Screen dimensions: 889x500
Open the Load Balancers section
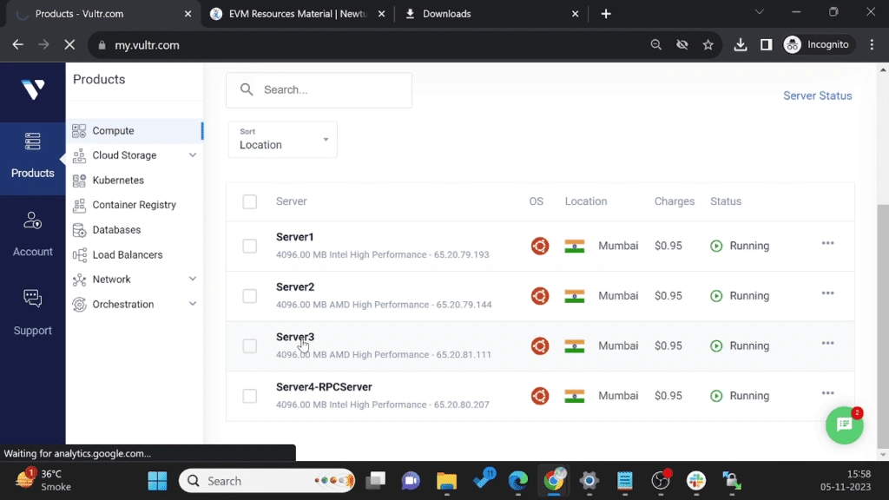(128, 254)
